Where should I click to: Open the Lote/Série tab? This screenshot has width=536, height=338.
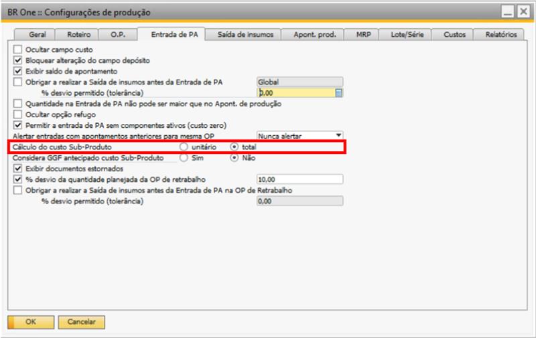pyautogui.click(x=406, y=34)
